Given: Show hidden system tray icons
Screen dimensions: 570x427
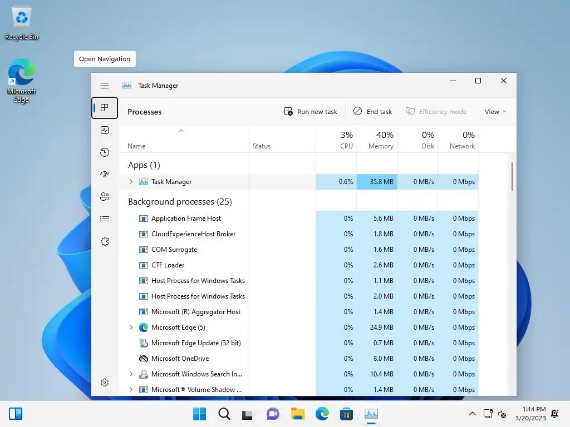Looking at the screenshot, I should 472,414.
